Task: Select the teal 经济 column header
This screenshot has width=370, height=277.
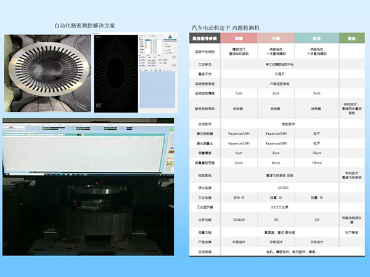Action: pos(316,38)
